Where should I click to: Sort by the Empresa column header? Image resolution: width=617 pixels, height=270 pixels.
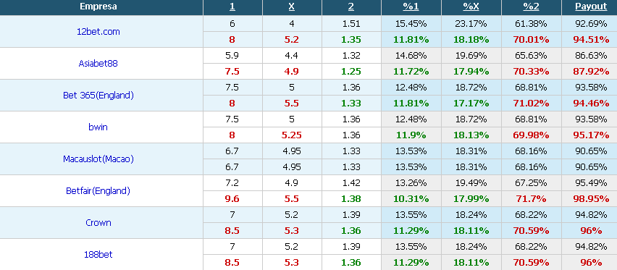click(98, 7)
